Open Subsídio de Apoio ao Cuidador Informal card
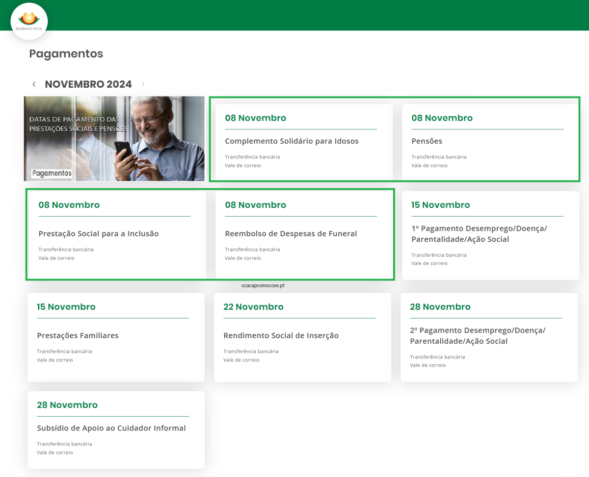The height and width of the screenshot is (477, 589). pos(116,430)
